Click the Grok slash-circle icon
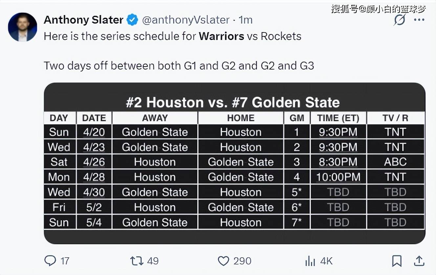This screenshot has width=436, height=275. click(400, 20)
